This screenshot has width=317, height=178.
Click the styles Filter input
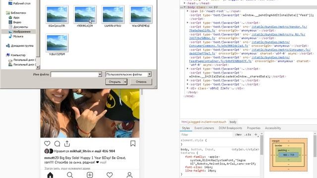[x=206, y=134]
